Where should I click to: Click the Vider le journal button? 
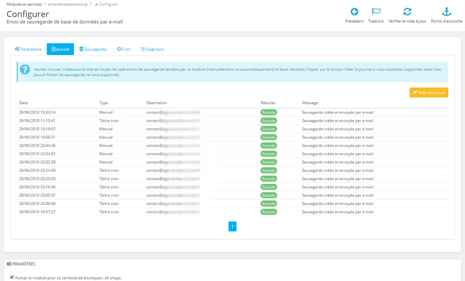[x=429, y=93]
